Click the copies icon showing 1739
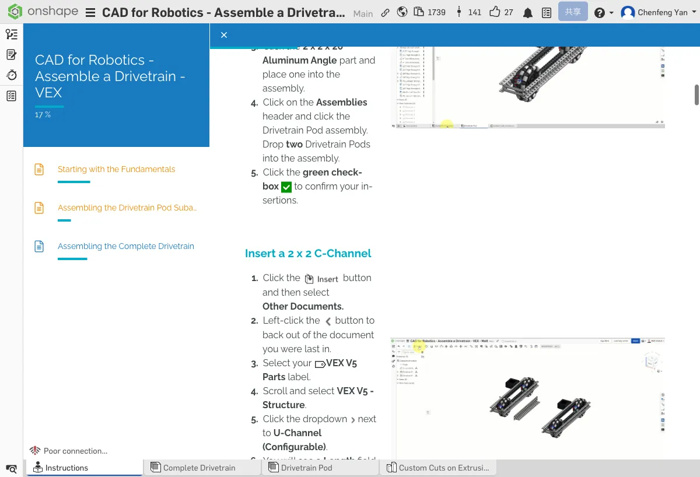700x477 pixels. [419, 12]
